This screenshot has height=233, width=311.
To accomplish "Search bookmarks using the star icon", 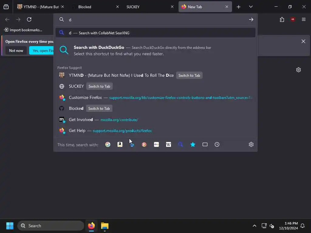I will [x=193, y=144].
